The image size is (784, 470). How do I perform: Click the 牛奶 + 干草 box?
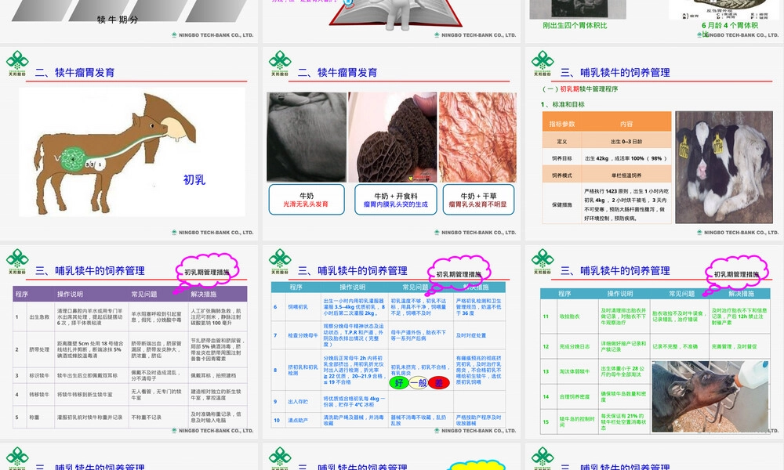(478, 200)
